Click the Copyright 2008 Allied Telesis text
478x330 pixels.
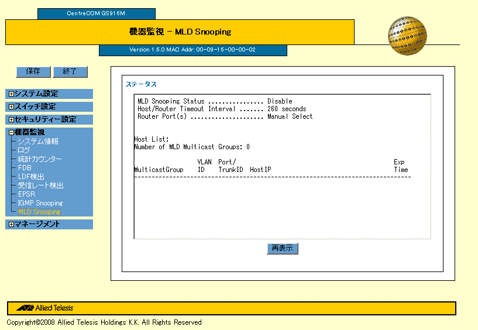[x=104, y=322]
